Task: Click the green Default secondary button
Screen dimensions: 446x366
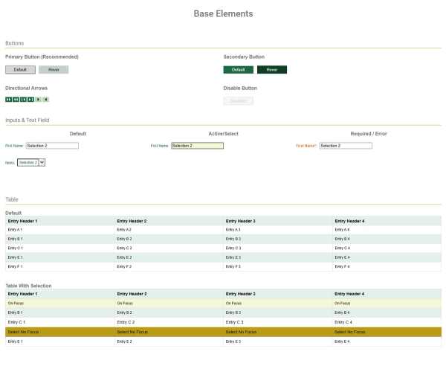Action: pos(239,69)
